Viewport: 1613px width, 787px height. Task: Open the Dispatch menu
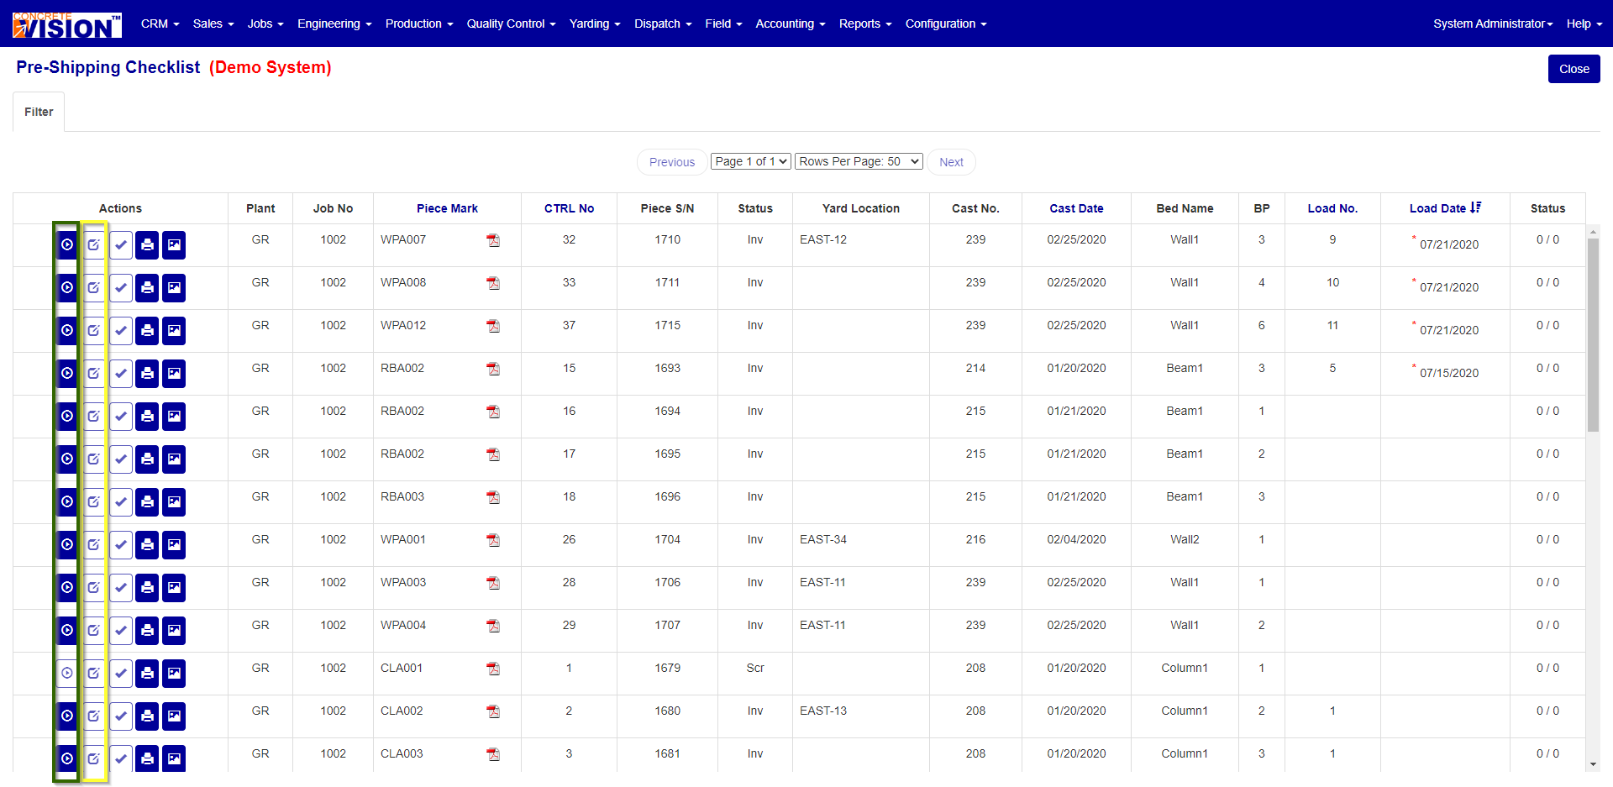[x=663, y=24]
